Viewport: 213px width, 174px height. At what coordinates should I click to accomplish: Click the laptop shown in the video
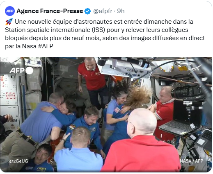click(x=181, y=118)
